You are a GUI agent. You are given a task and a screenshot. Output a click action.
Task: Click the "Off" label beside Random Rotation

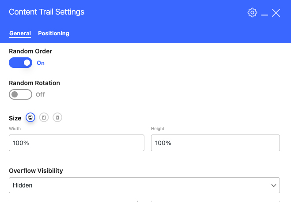coord(40,94)
